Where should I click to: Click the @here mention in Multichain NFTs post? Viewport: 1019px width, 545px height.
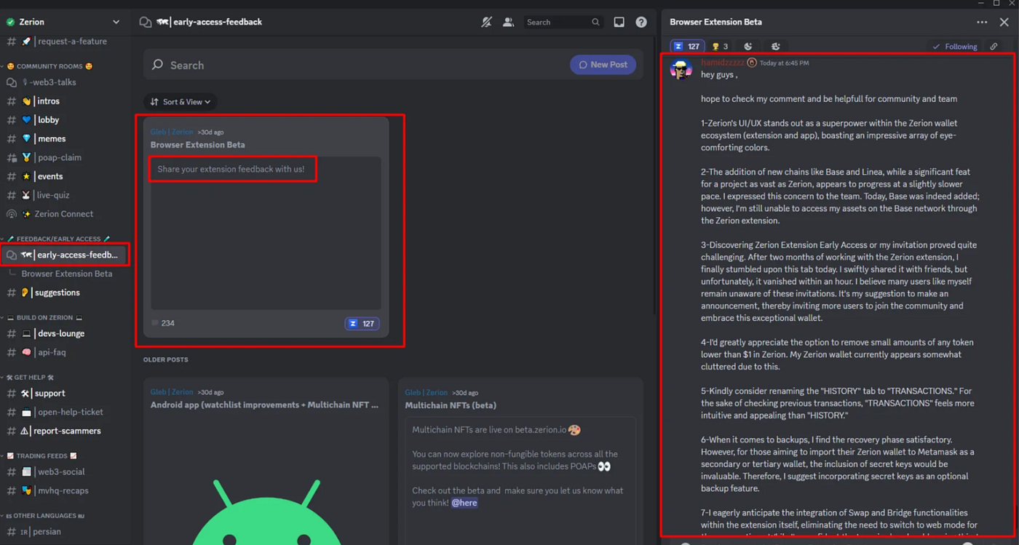(x=464, y=503)
